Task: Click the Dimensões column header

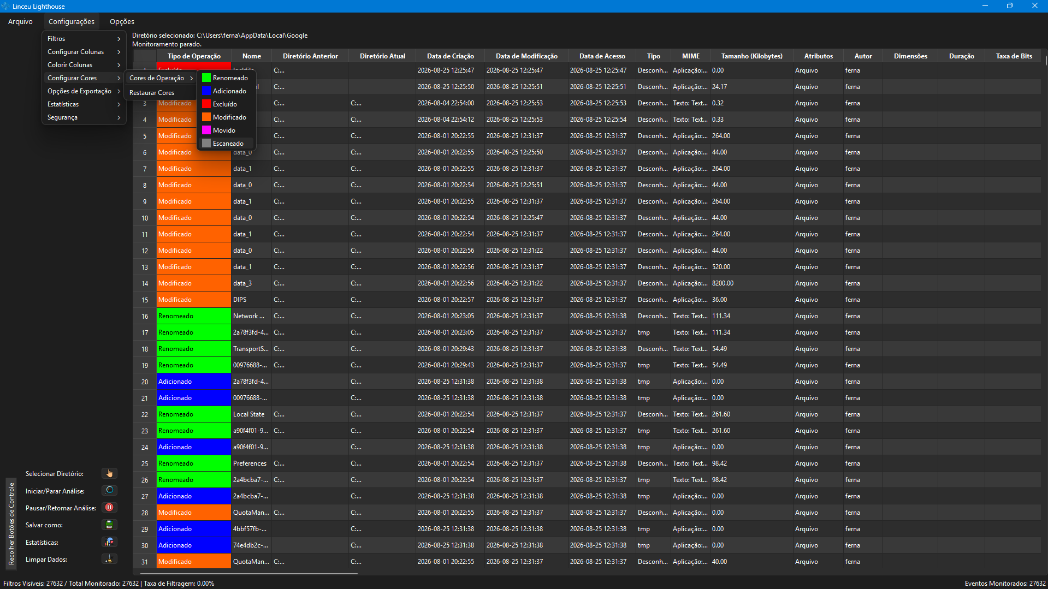Action: point(910,56)
